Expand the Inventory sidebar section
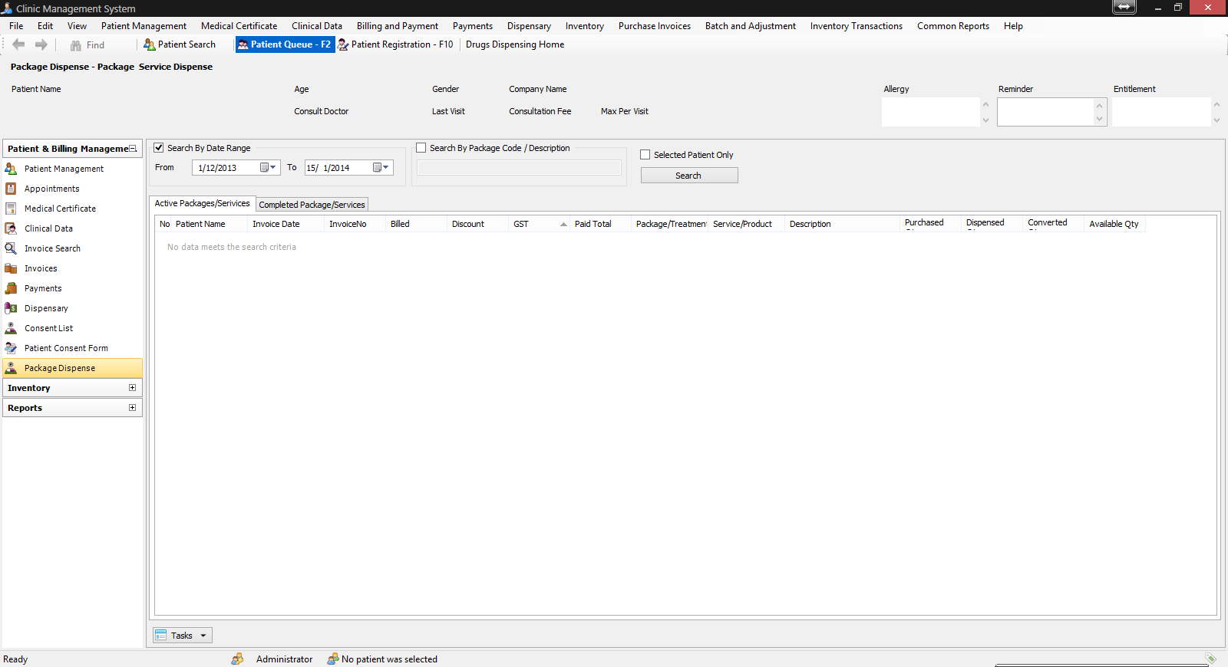The width and height of the screenshot is (1228, 667). point(133,388)
